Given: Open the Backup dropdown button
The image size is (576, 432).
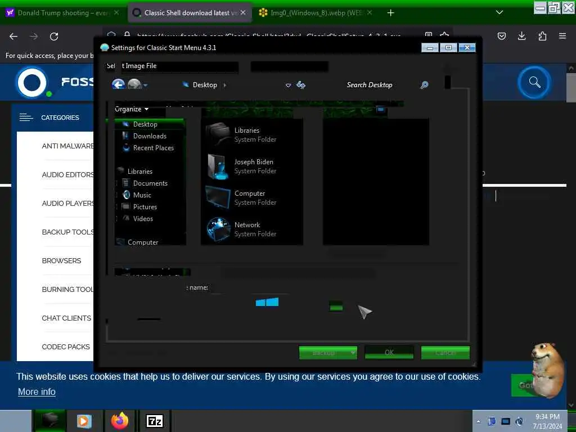Looking at the screenshot, I should (328, 353).
